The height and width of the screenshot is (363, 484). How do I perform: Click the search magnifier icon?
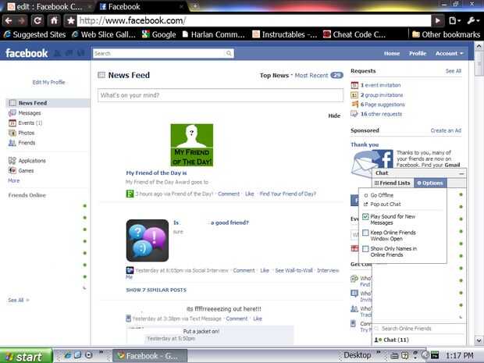pos(229,53)
